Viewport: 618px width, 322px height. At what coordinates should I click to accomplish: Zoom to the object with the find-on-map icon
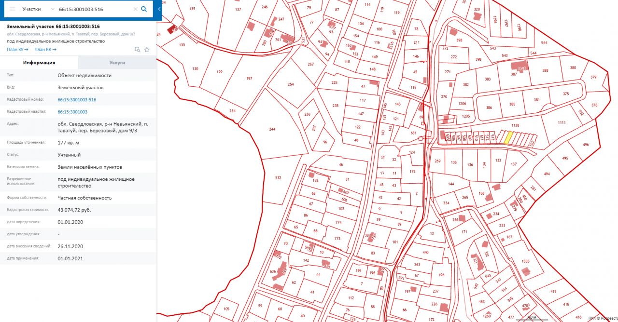(137, 49)
